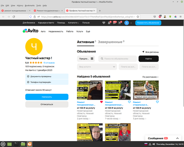Image resolution: width=184 pixels, height=147 pixels.
Task: Bookmark page with star icon
Action: coord(138,17)
